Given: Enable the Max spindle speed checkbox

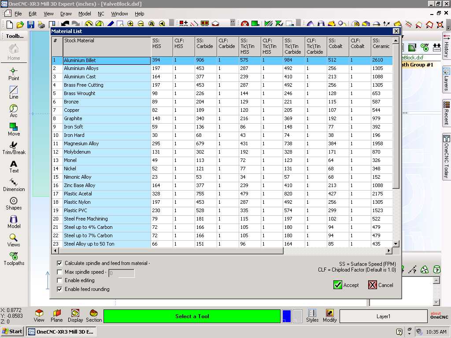Looking at the screenshot, I should (59, 272).
